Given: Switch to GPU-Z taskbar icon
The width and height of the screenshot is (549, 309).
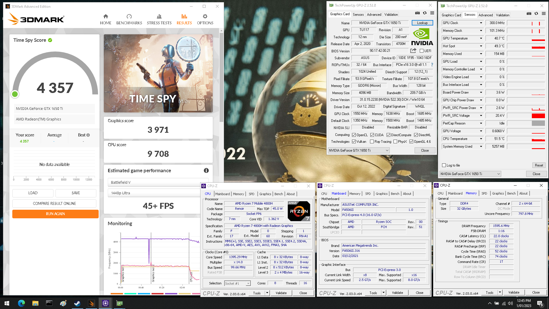Looking at the screenshot, I should [x=120, y=303].
